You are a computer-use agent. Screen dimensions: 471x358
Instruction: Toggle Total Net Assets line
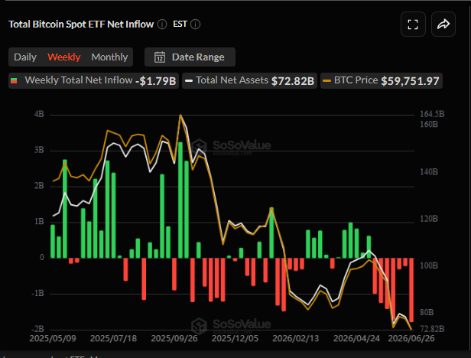[x=249, y=81]
